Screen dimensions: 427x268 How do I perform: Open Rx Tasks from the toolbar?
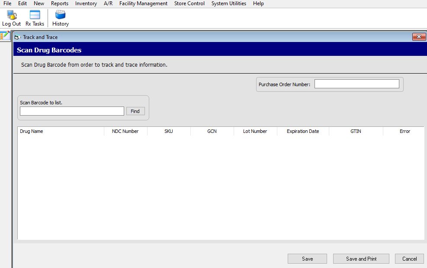(35, 18)
